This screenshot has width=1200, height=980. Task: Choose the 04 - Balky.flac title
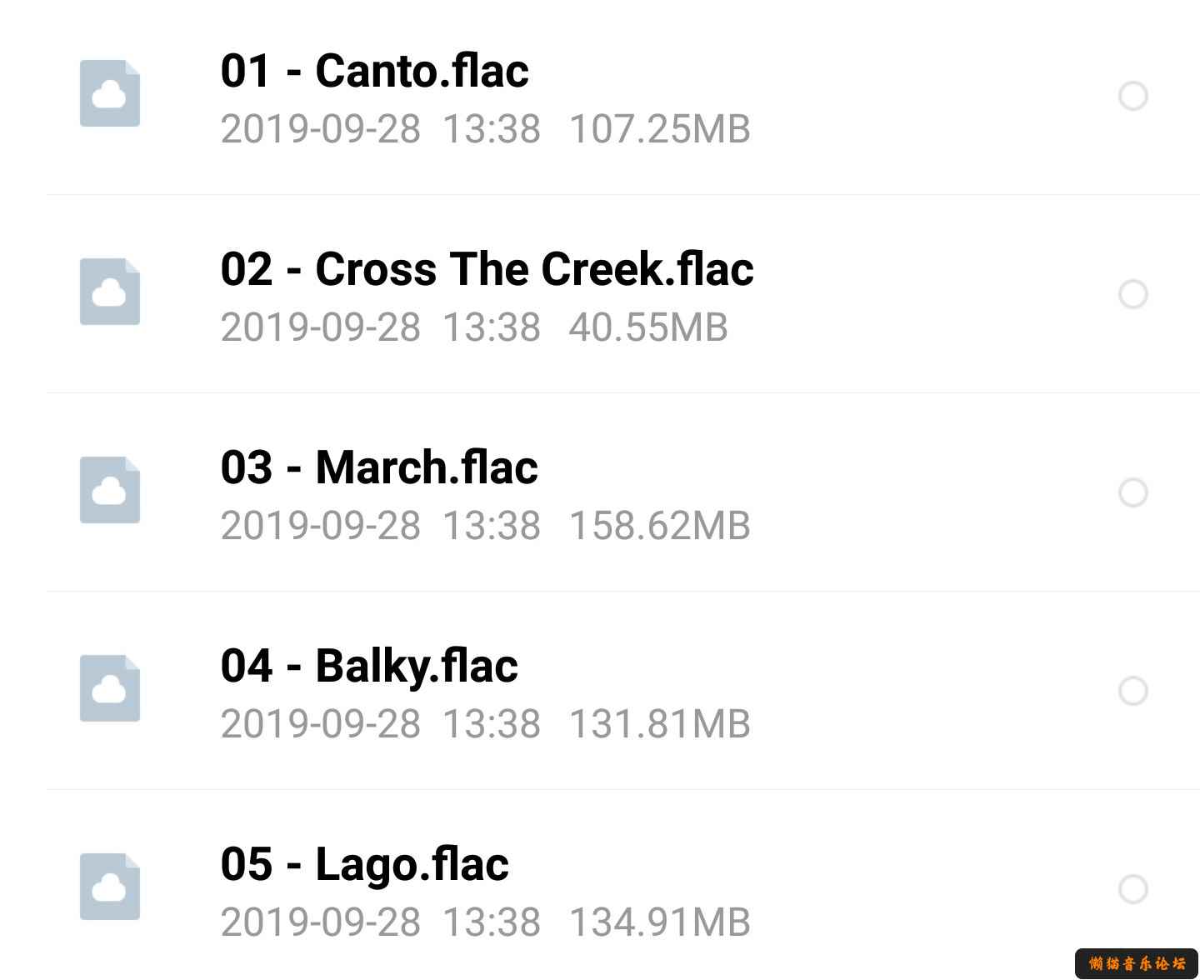point(369,667)
